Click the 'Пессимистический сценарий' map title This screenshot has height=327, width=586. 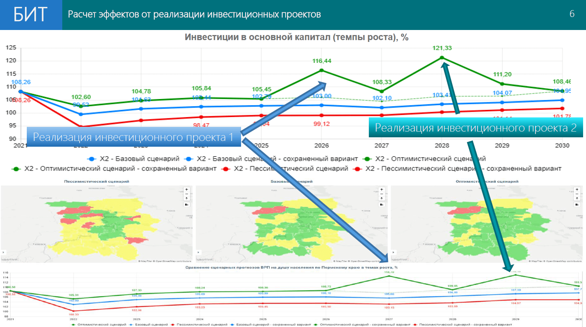click(x=97, y=181)
